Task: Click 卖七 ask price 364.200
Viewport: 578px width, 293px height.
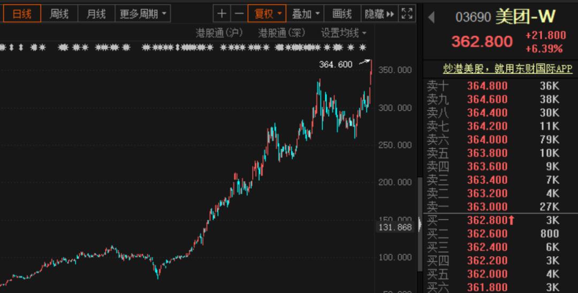Action: point(488,126)
